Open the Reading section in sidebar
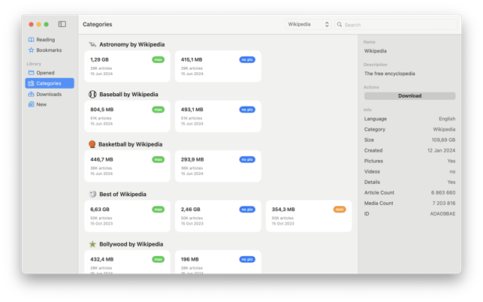Image resolution: width=483 pixels, height=302 pixels. click(45, 39)
